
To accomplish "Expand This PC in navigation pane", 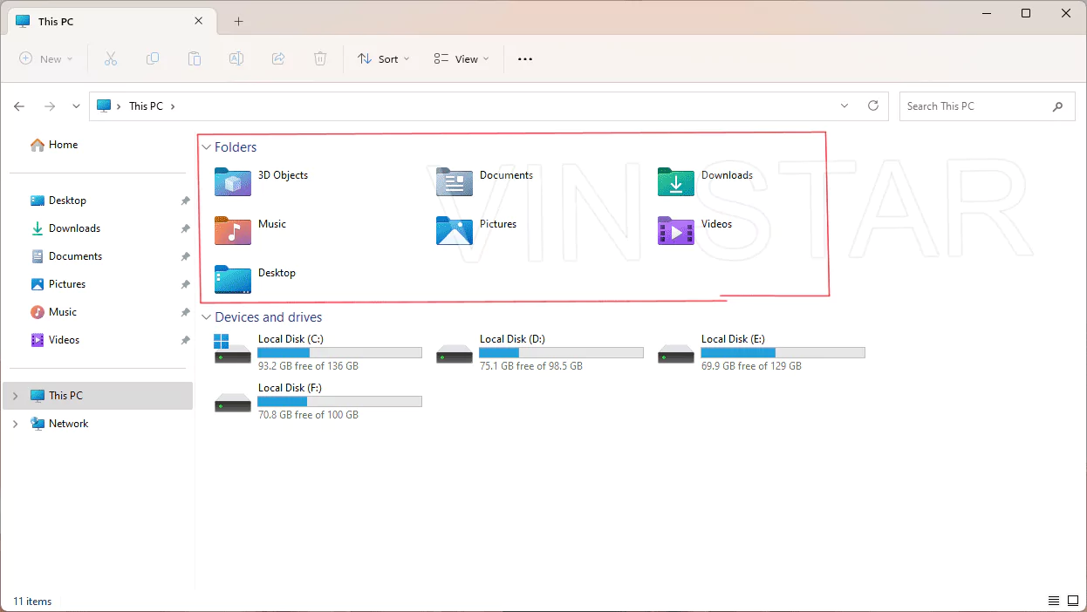I will [x=15, y=396].
